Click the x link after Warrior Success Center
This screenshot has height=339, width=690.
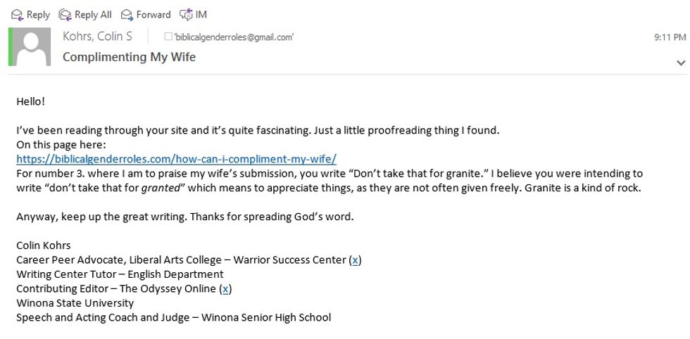(x=356, y=260)
